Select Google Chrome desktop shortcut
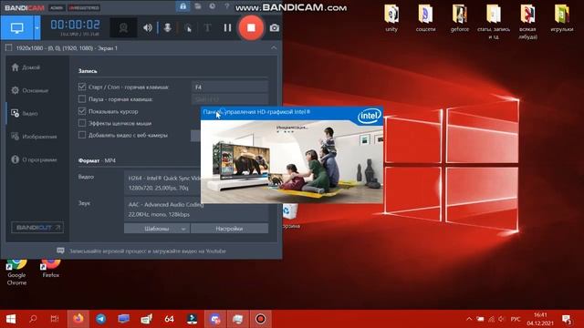The image size is (584, 328). tap(16, 272)
